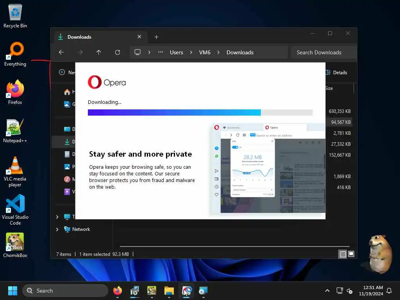Open the clock showing 12:51 AM
The height and width of the screenshot is (300, 400).
[x=371, y=291]
